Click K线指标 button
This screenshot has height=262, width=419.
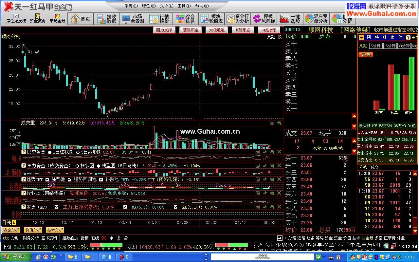269,30
